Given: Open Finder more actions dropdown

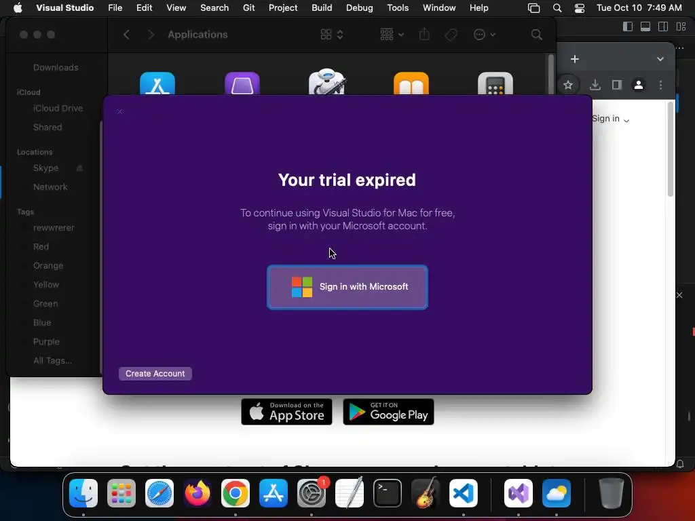Looking at the screenshot, I should (485, 35).
